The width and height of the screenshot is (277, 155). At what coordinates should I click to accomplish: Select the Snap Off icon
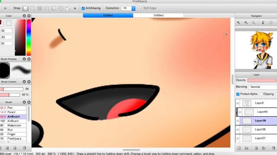click(26, 8)
